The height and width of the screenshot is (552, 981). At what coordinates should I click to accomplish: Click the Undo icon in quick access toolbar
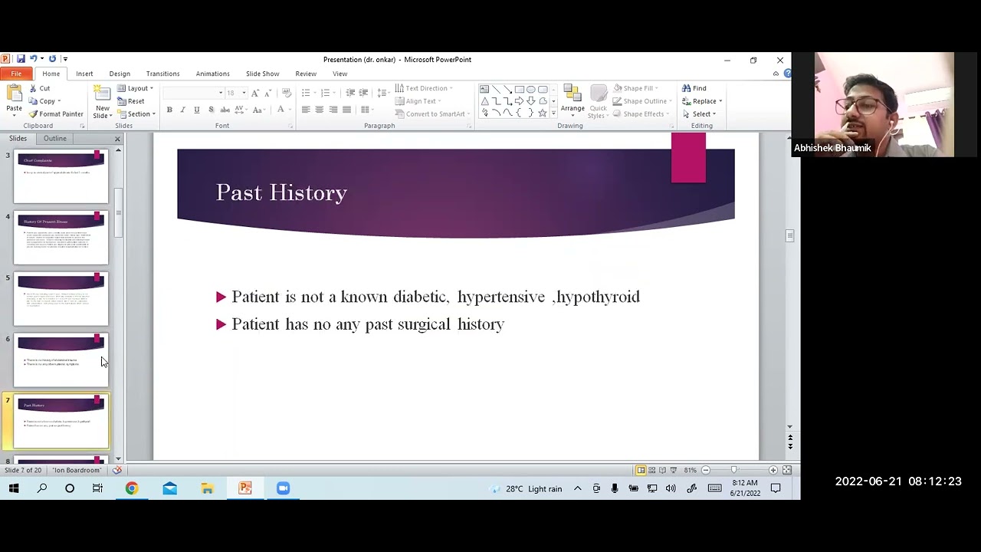coord(33,59)
